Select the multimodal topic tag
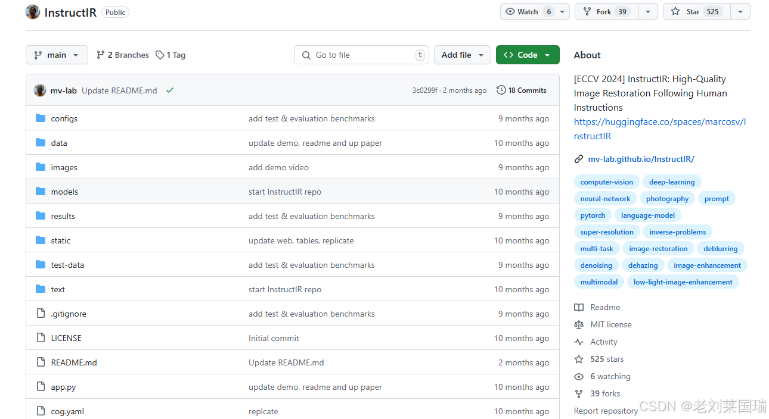Viewport: 769px width, 419px height. (599, 282)
